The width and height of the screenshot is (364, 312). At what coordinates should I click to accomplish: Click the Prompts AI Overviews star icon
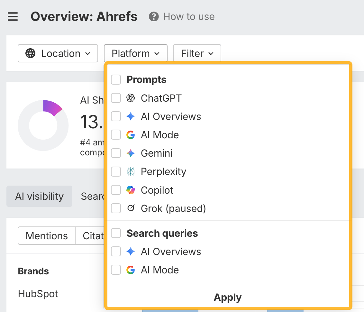[131, 116]
